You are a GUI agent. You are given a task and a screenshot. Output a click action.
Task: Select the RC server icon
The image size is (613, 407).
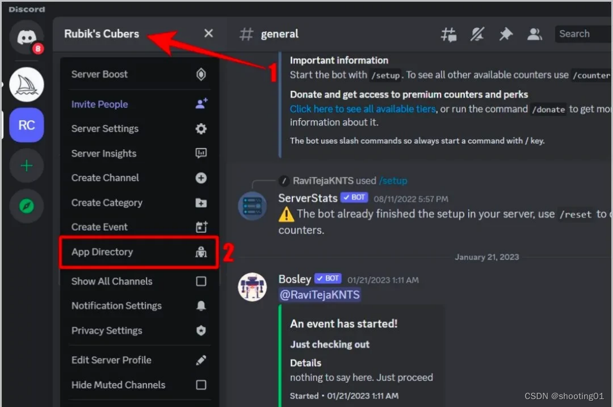pos(27,125)
